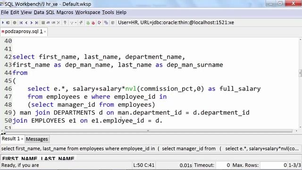Image resolution: width=302 pixels, height=170 pixels.
Task: Click 'full_salary' alias in line 46
Action: [240, 89]
